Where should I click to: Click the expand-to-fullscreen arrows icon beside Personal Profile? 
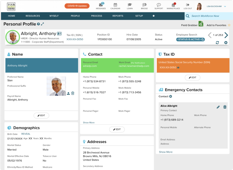42,24
